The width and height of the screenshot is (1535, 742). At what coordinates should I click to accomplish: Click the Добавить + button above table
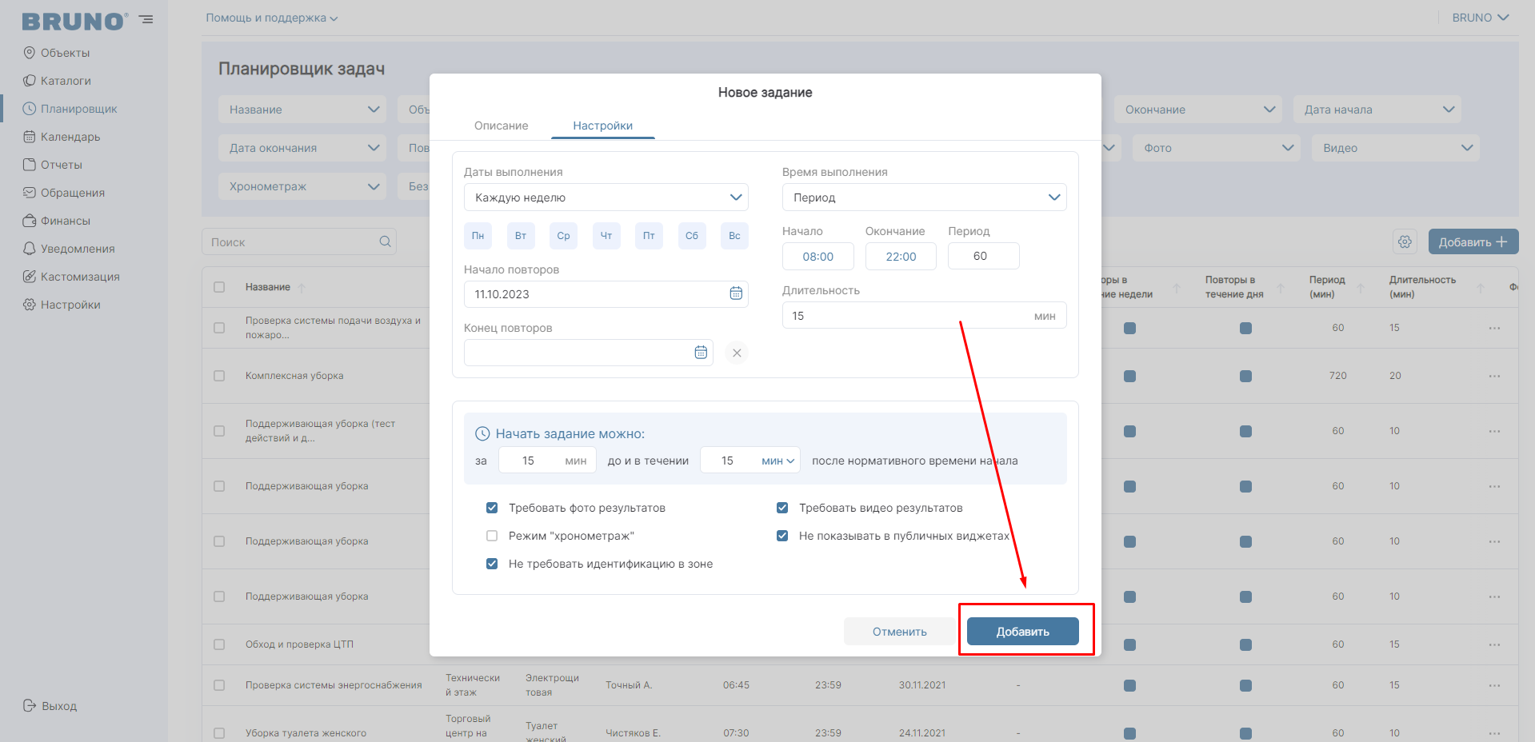[1473, 241]
